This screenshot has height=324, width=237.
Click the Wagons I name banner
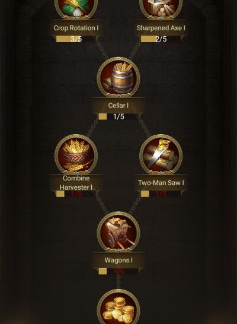(x=118, y=260)
